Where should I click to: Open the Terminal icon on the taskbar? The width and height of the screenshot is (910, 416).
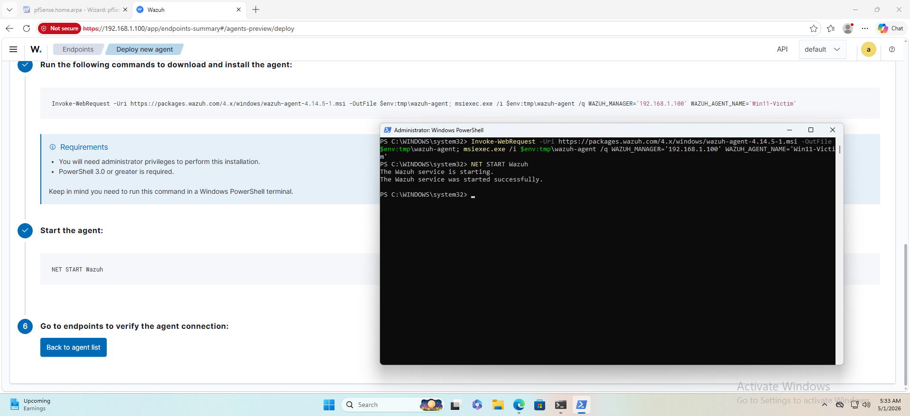[x=560, y=405]
